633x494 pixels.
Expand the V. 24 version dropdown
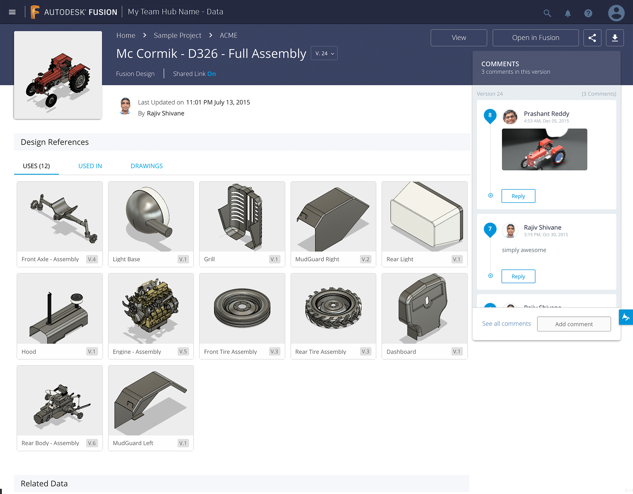[324, 53]
